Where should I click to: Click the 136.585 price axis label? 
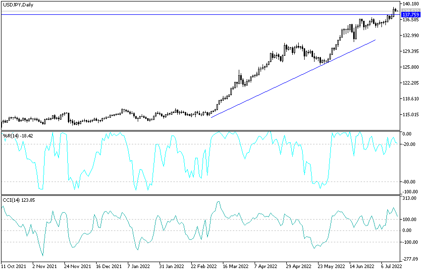tap(411, 20)
